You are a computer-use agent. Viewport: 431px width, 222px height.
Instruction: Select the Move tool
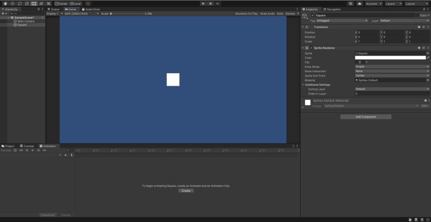pyautogui.click(x=12, y=4)
